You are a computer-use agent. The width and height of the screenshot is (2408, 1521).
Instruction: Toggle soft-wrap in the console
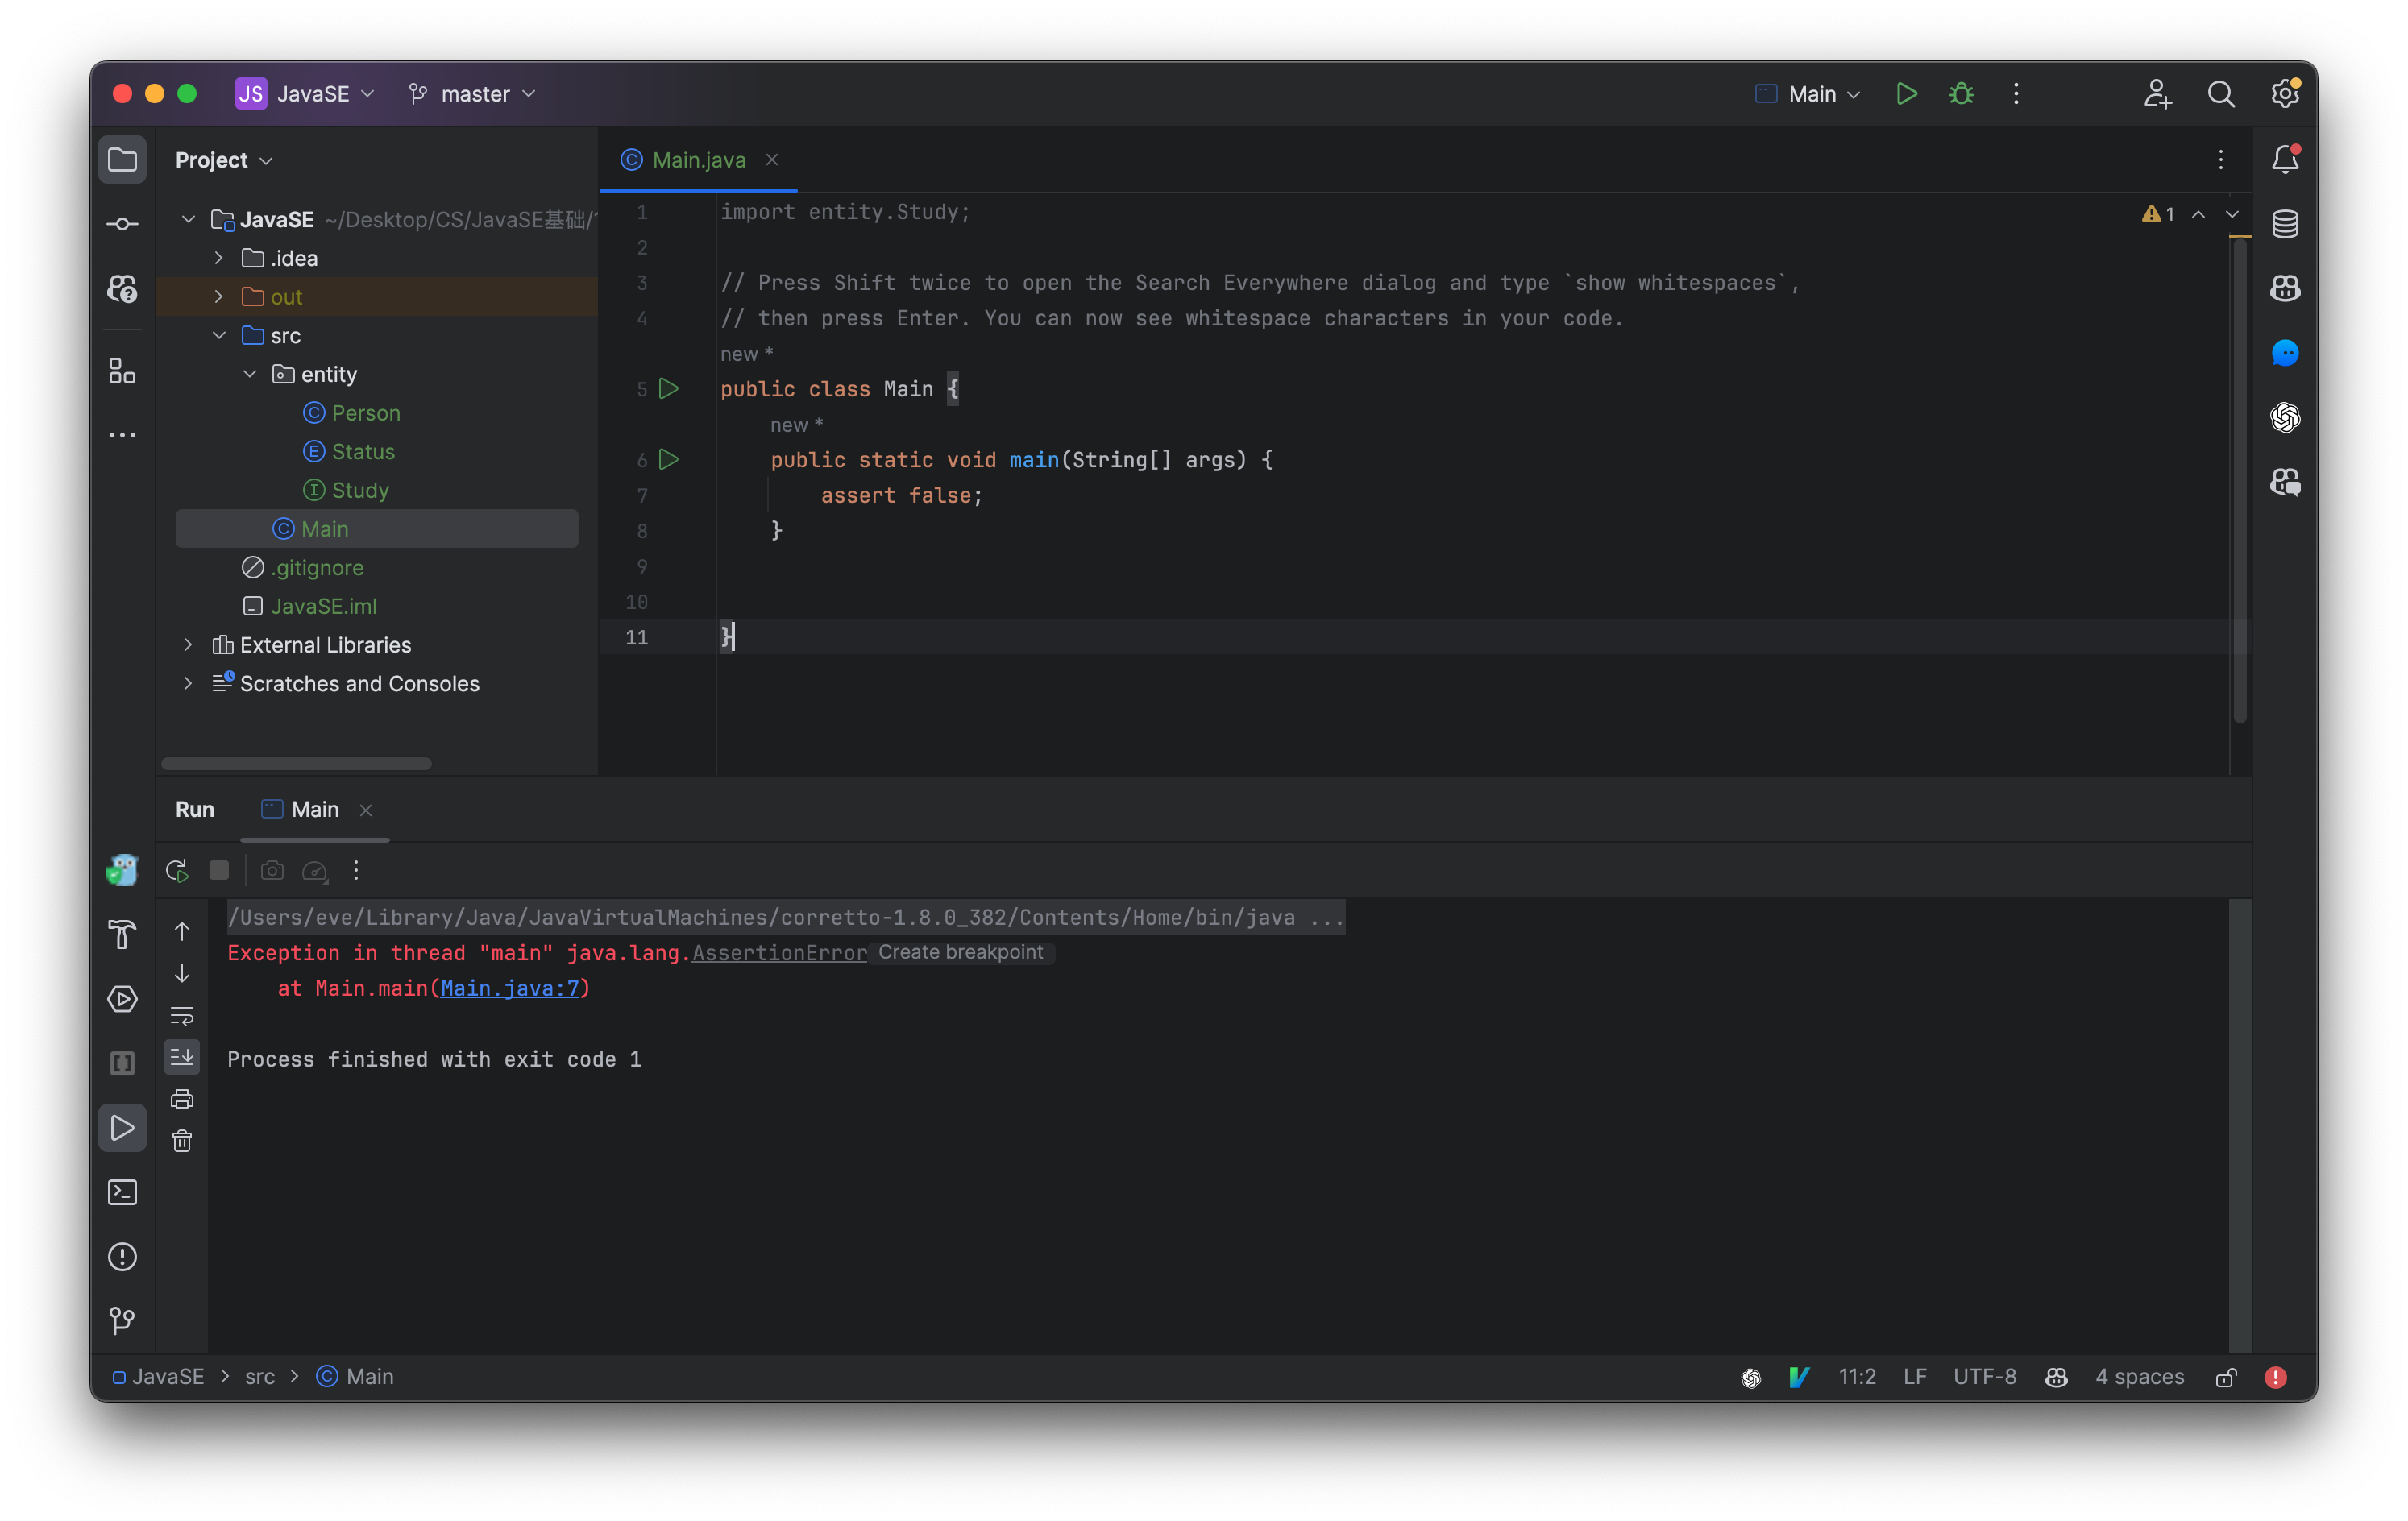click(183, 1017)
